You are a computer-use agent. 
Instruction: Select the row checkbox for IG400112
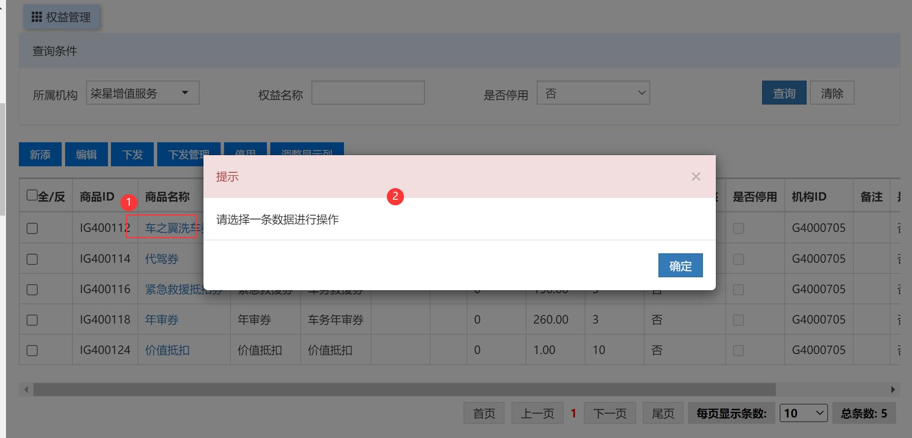pos(32,228)
